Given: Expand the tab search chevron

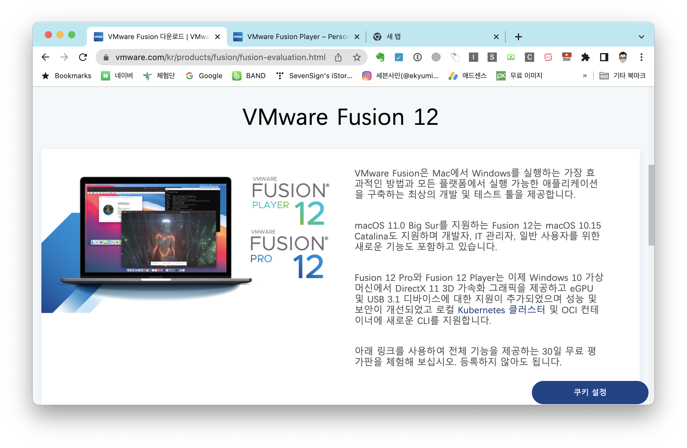Looking at the screenshot, I should tap(641, 37).
